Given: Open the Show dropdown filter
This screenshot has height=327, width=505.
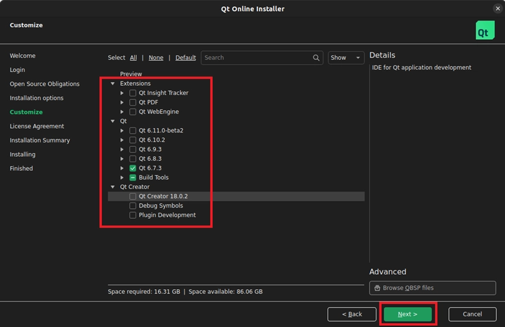Looking at the screenshot, I should (346, 58).
